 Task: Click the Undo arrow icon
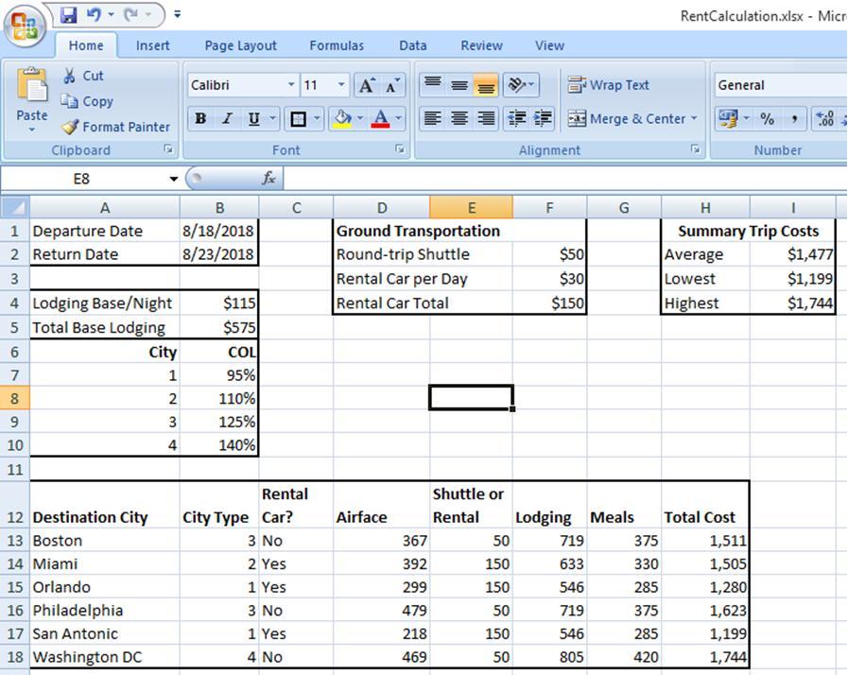(94, 15)
